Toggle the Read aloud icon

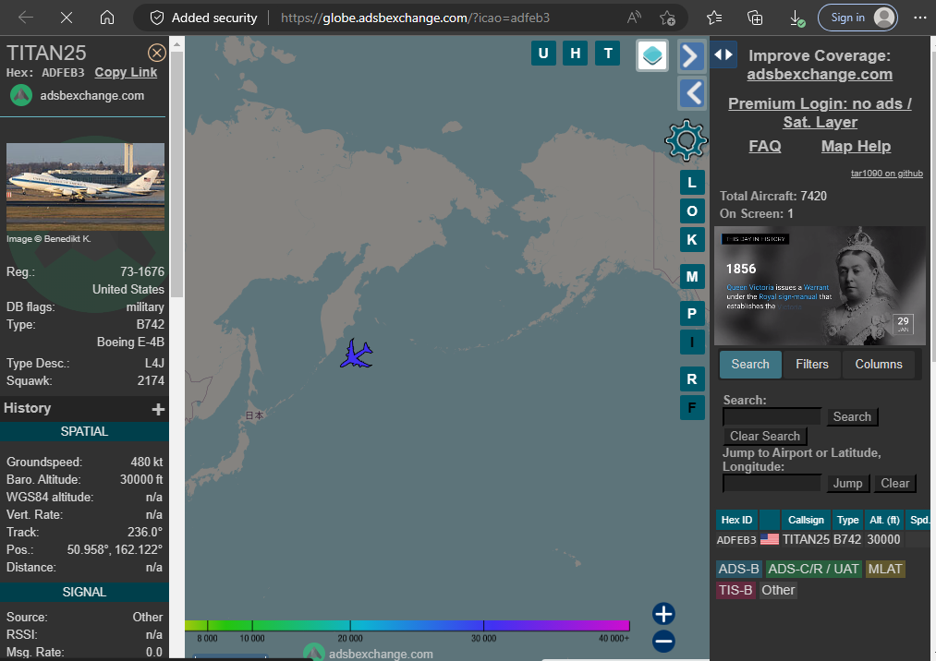[x=634, y=18]
